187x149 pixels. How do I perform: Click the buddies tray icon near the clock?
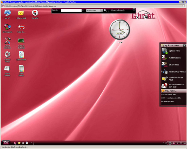173,143
